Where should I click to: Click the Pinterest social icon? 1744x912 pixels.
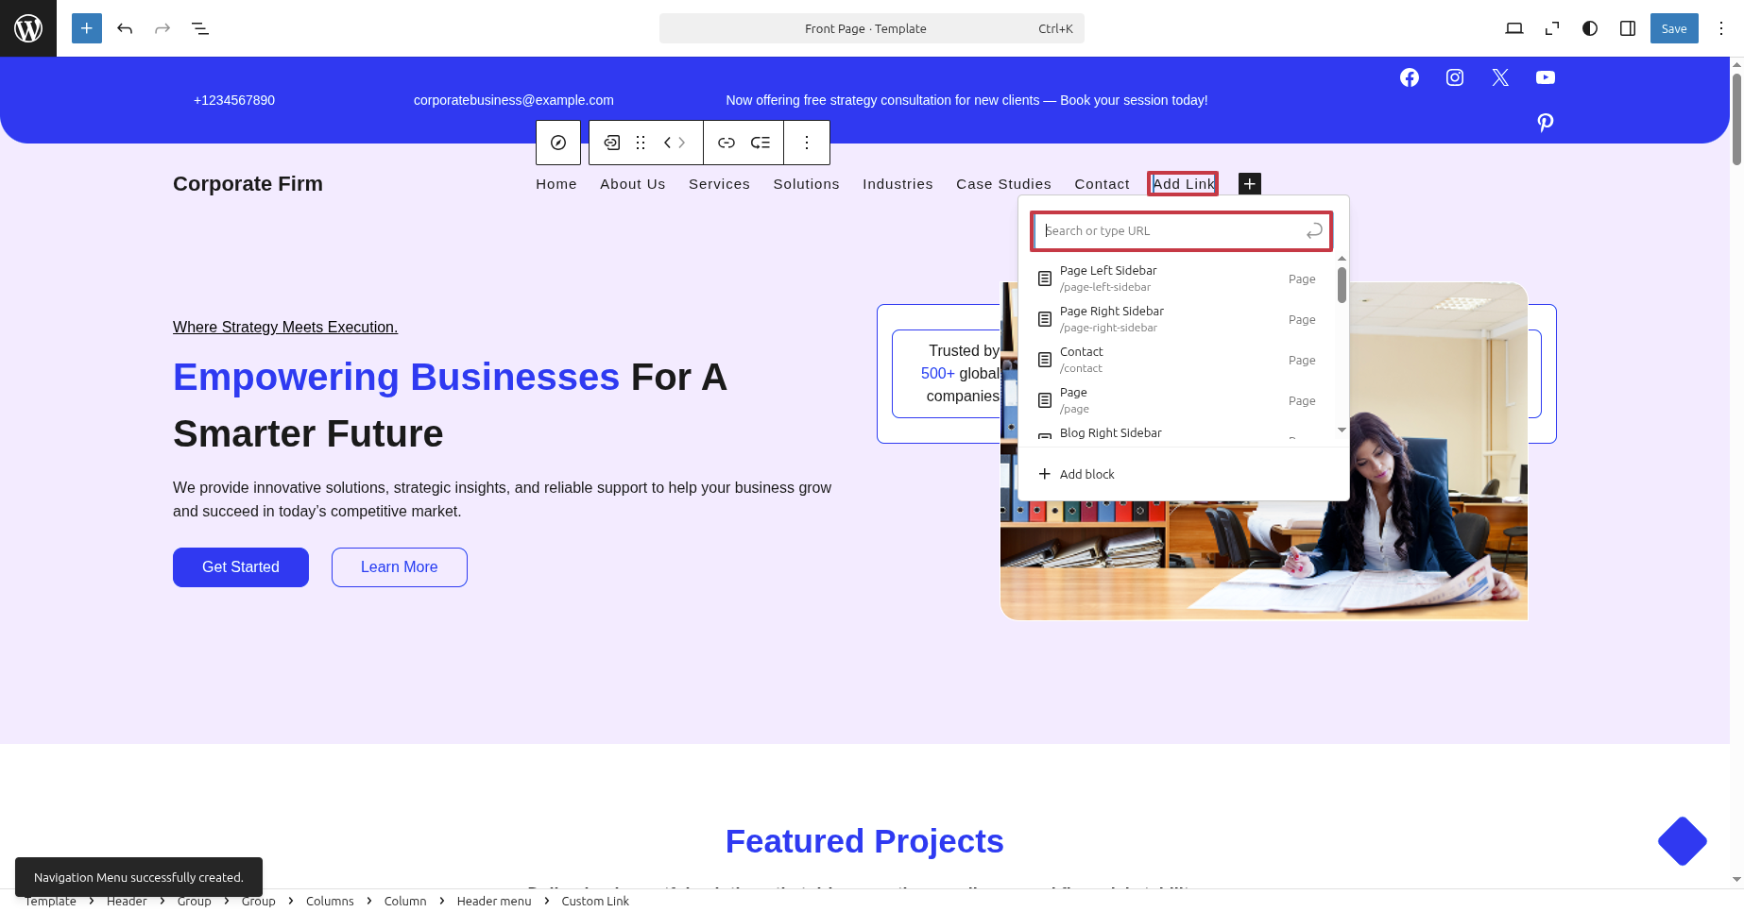(1546, 122)
